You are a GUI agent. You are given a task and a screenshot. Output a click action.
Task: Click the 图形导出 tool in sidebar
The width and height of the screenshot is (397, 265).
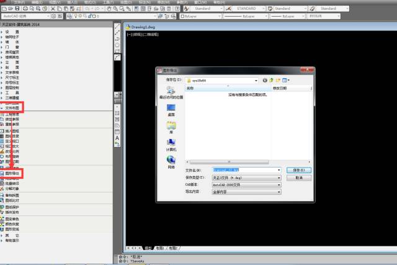12,173
